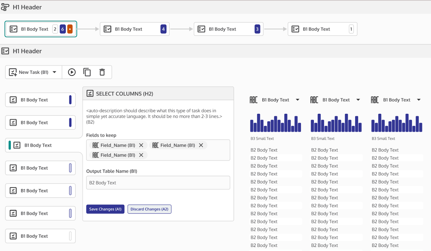Image resolution: width=431 pixels, height=251 pixels.
Task: Open the New Task (B1) dropdown arrow
Action: pyautogui.click(x=55, y=72)
